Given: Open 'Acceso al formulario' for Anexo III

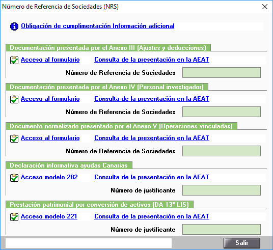Looking at the screenshot, I should click(x=50, y=60).
